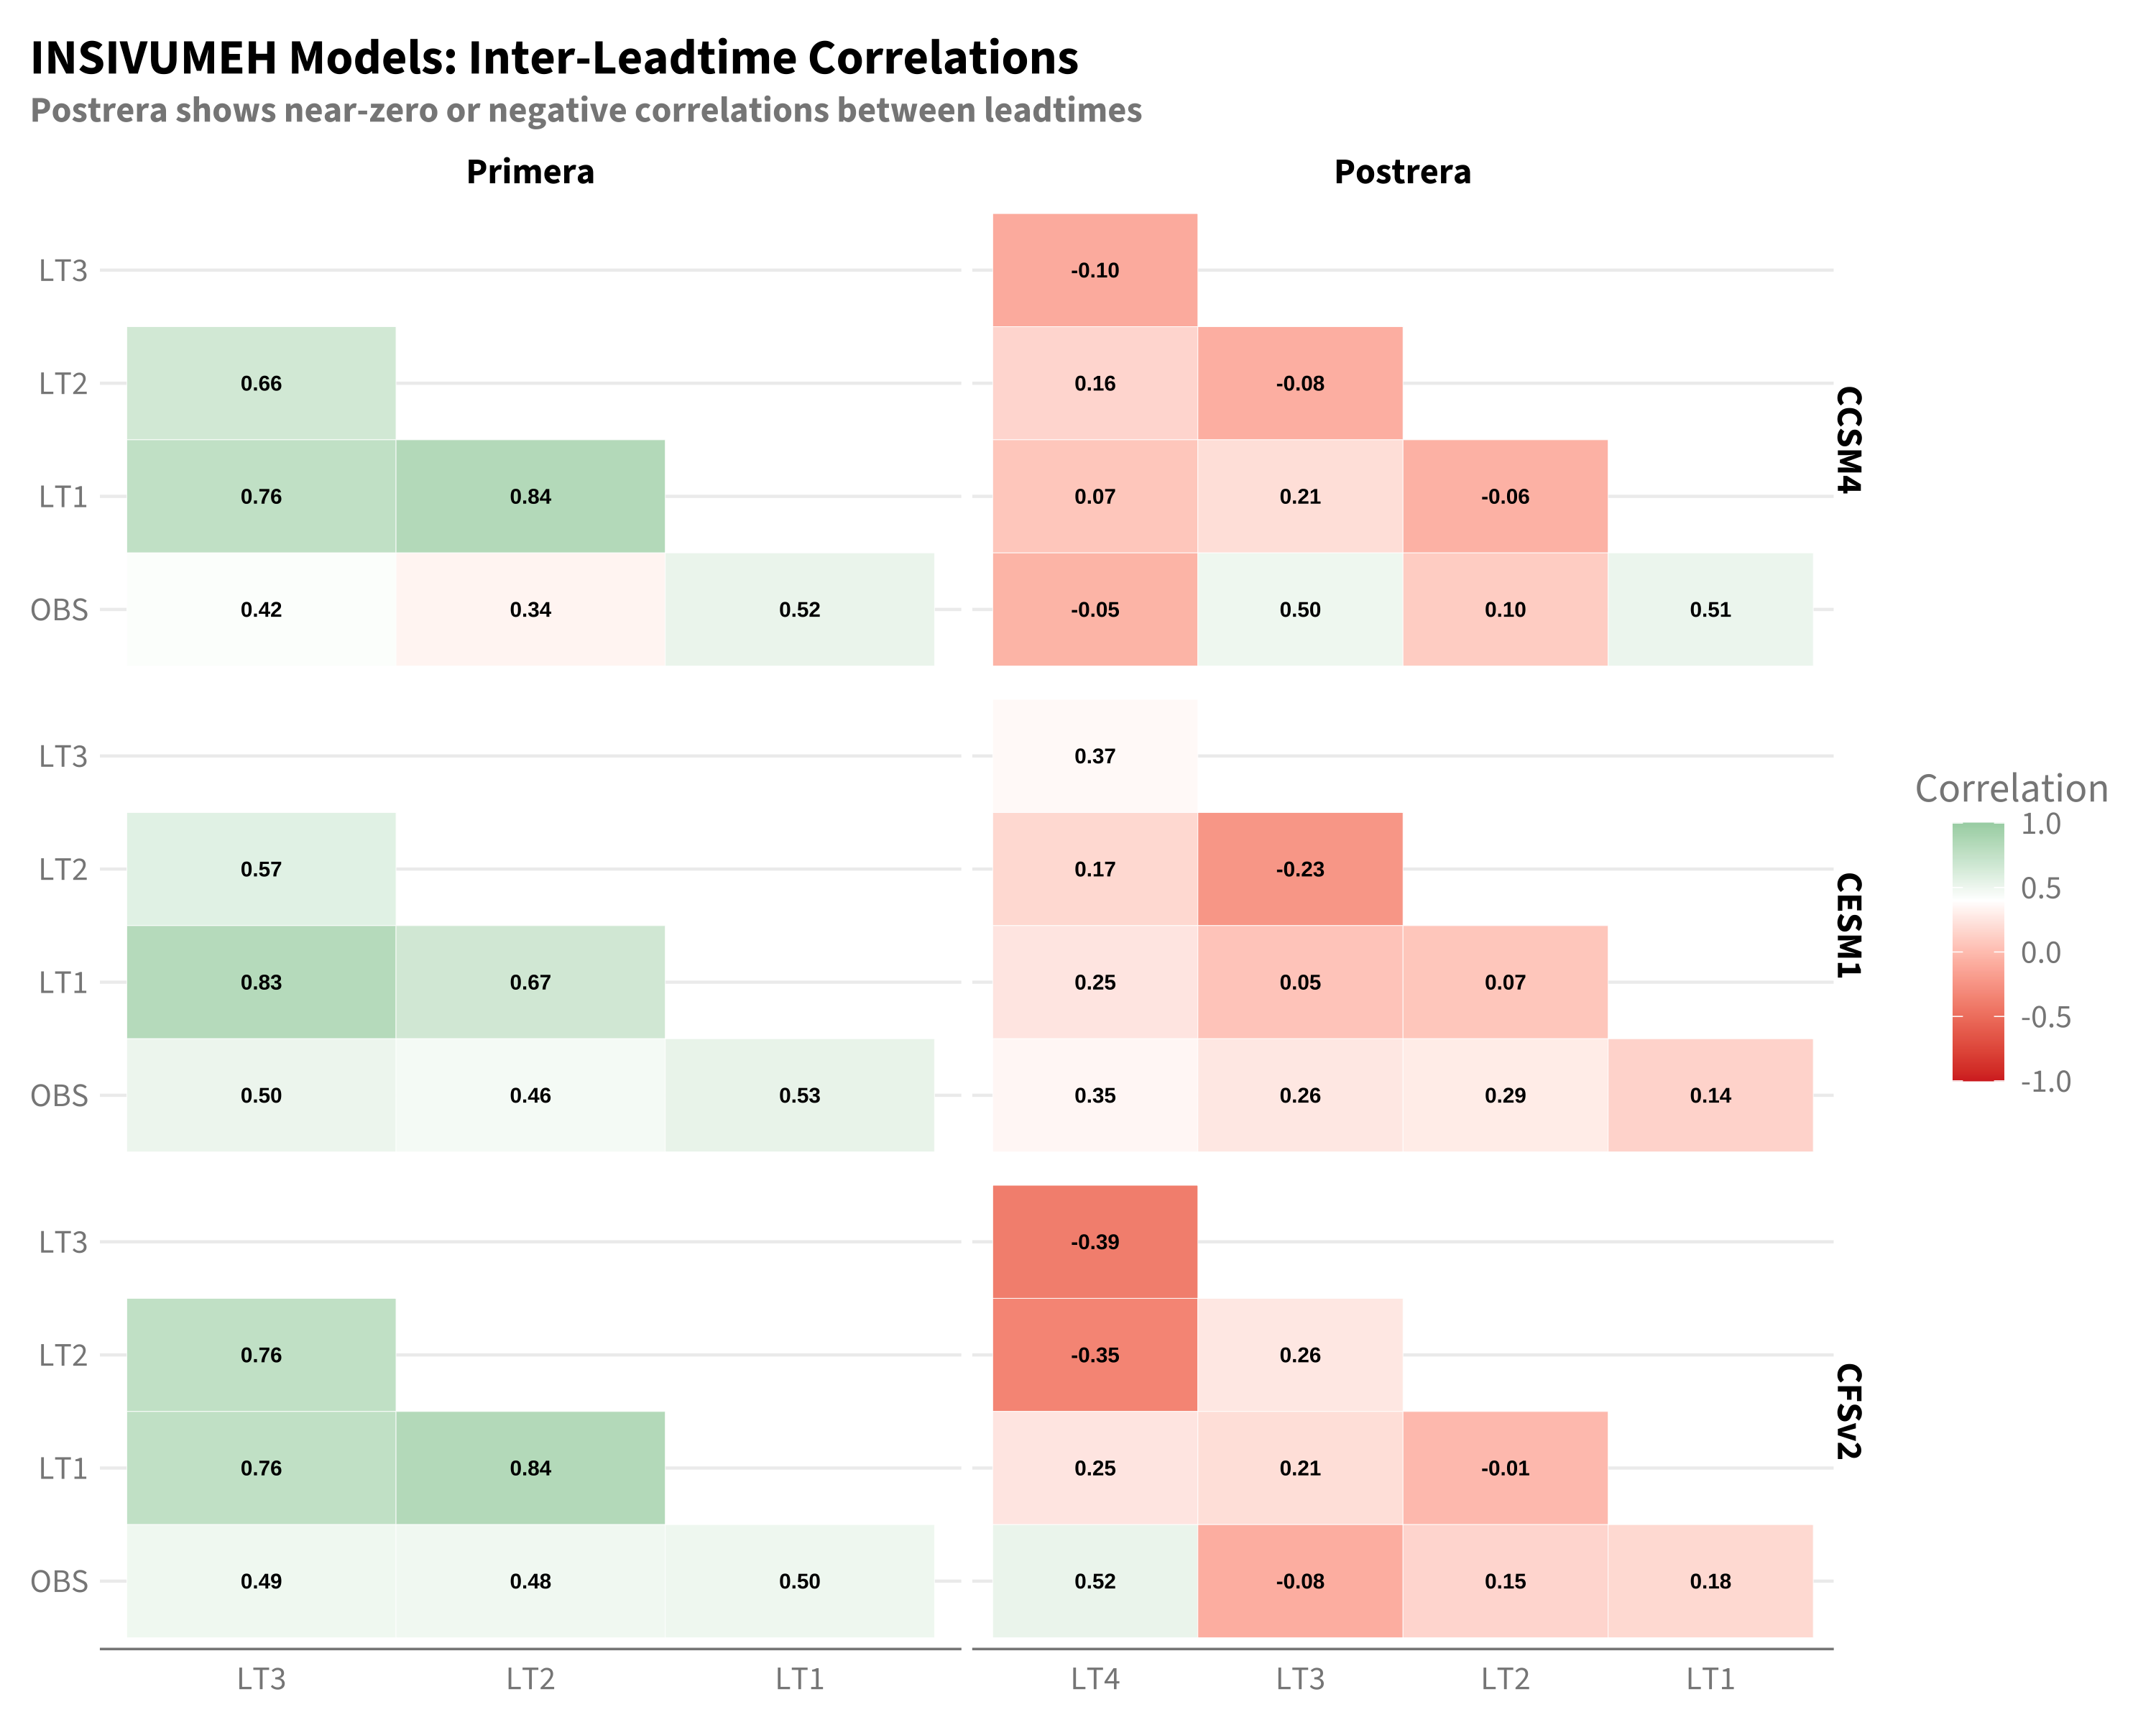This screenshot has width=2156, height=1725.
Task: Click the 0.83 cell in CESM1 Primera
Action: click(x=261, y=982)
